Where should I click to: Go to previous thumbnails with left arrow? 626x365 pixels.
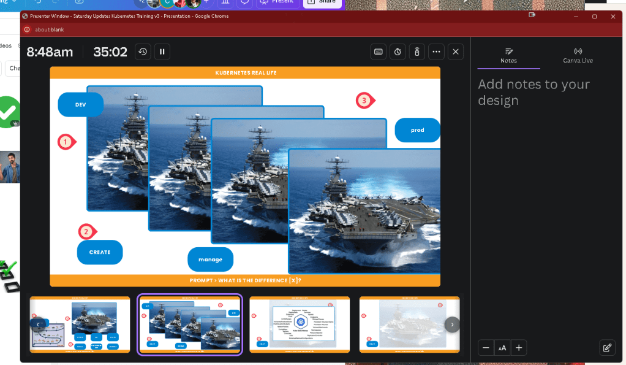38,325
